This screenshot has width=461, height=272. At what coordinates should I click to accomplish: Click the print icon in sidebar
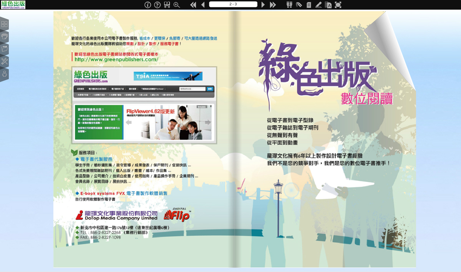click(x=4, y=36)
